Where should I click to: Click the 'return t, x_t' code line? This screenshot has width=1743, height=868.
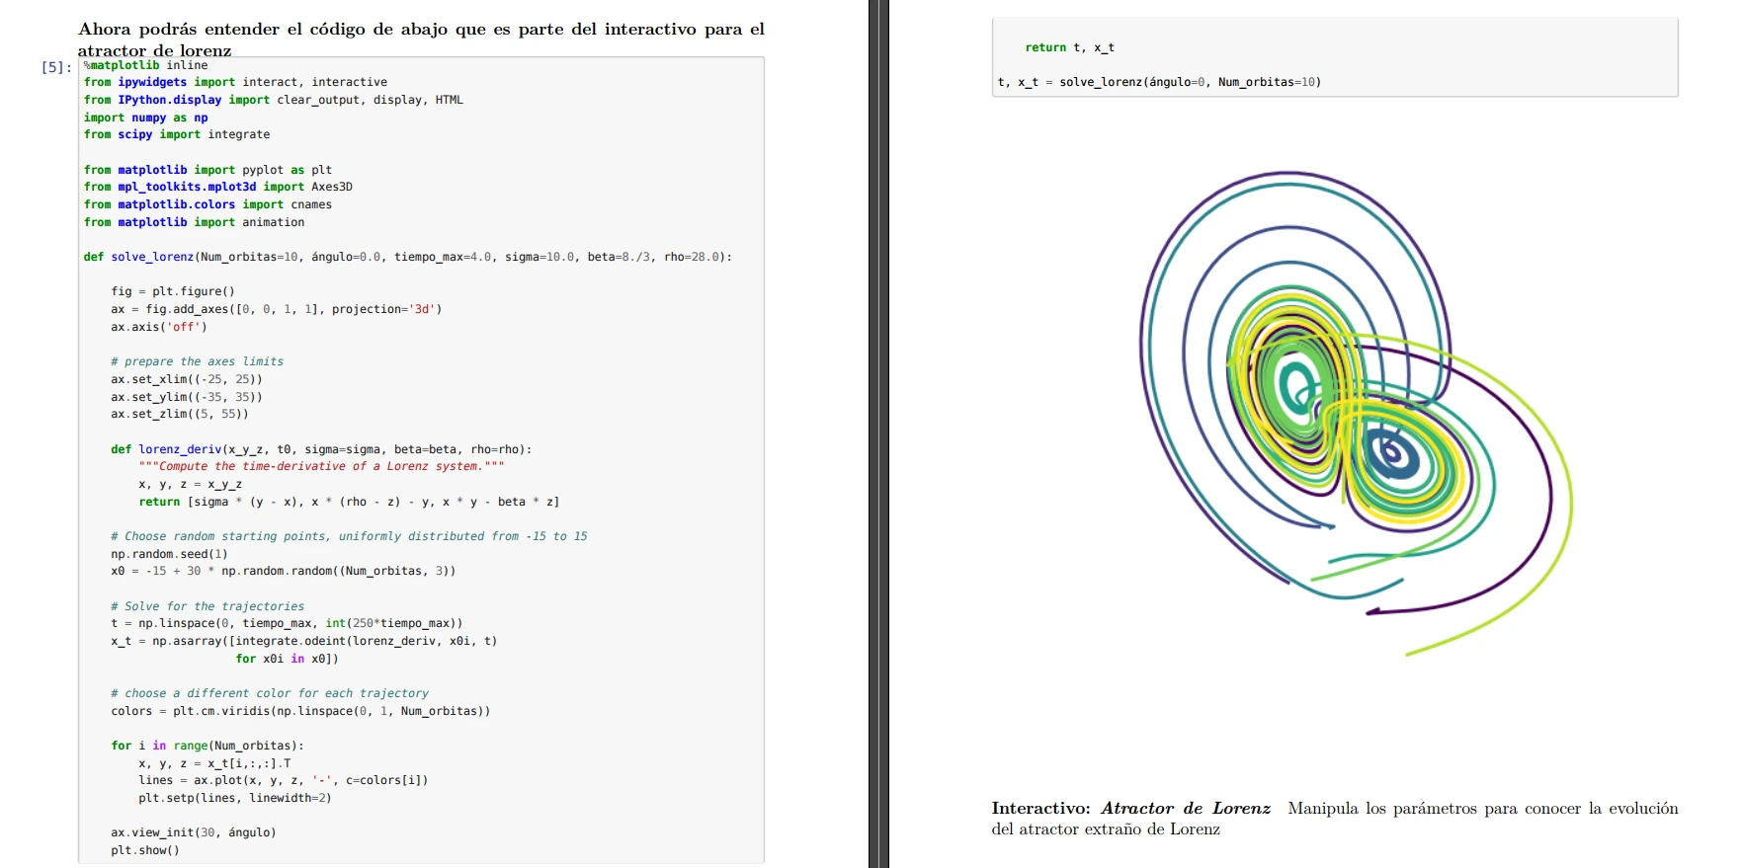(x=1069, y=47)
